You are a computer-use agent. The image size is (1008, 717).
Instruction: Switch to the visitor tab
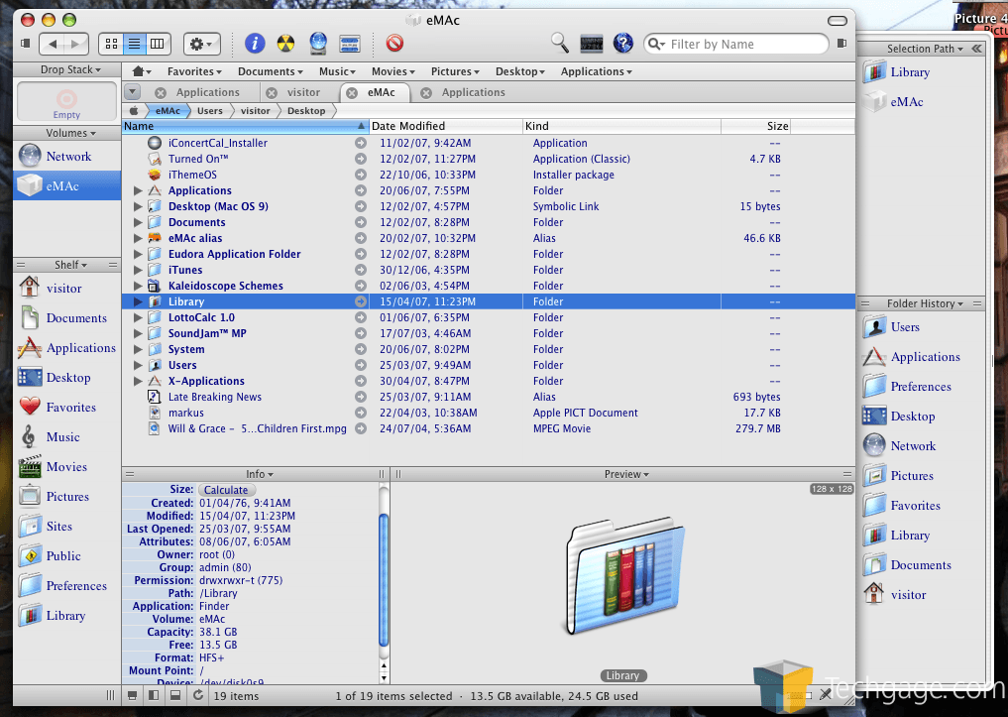click(x=303, y=92)
